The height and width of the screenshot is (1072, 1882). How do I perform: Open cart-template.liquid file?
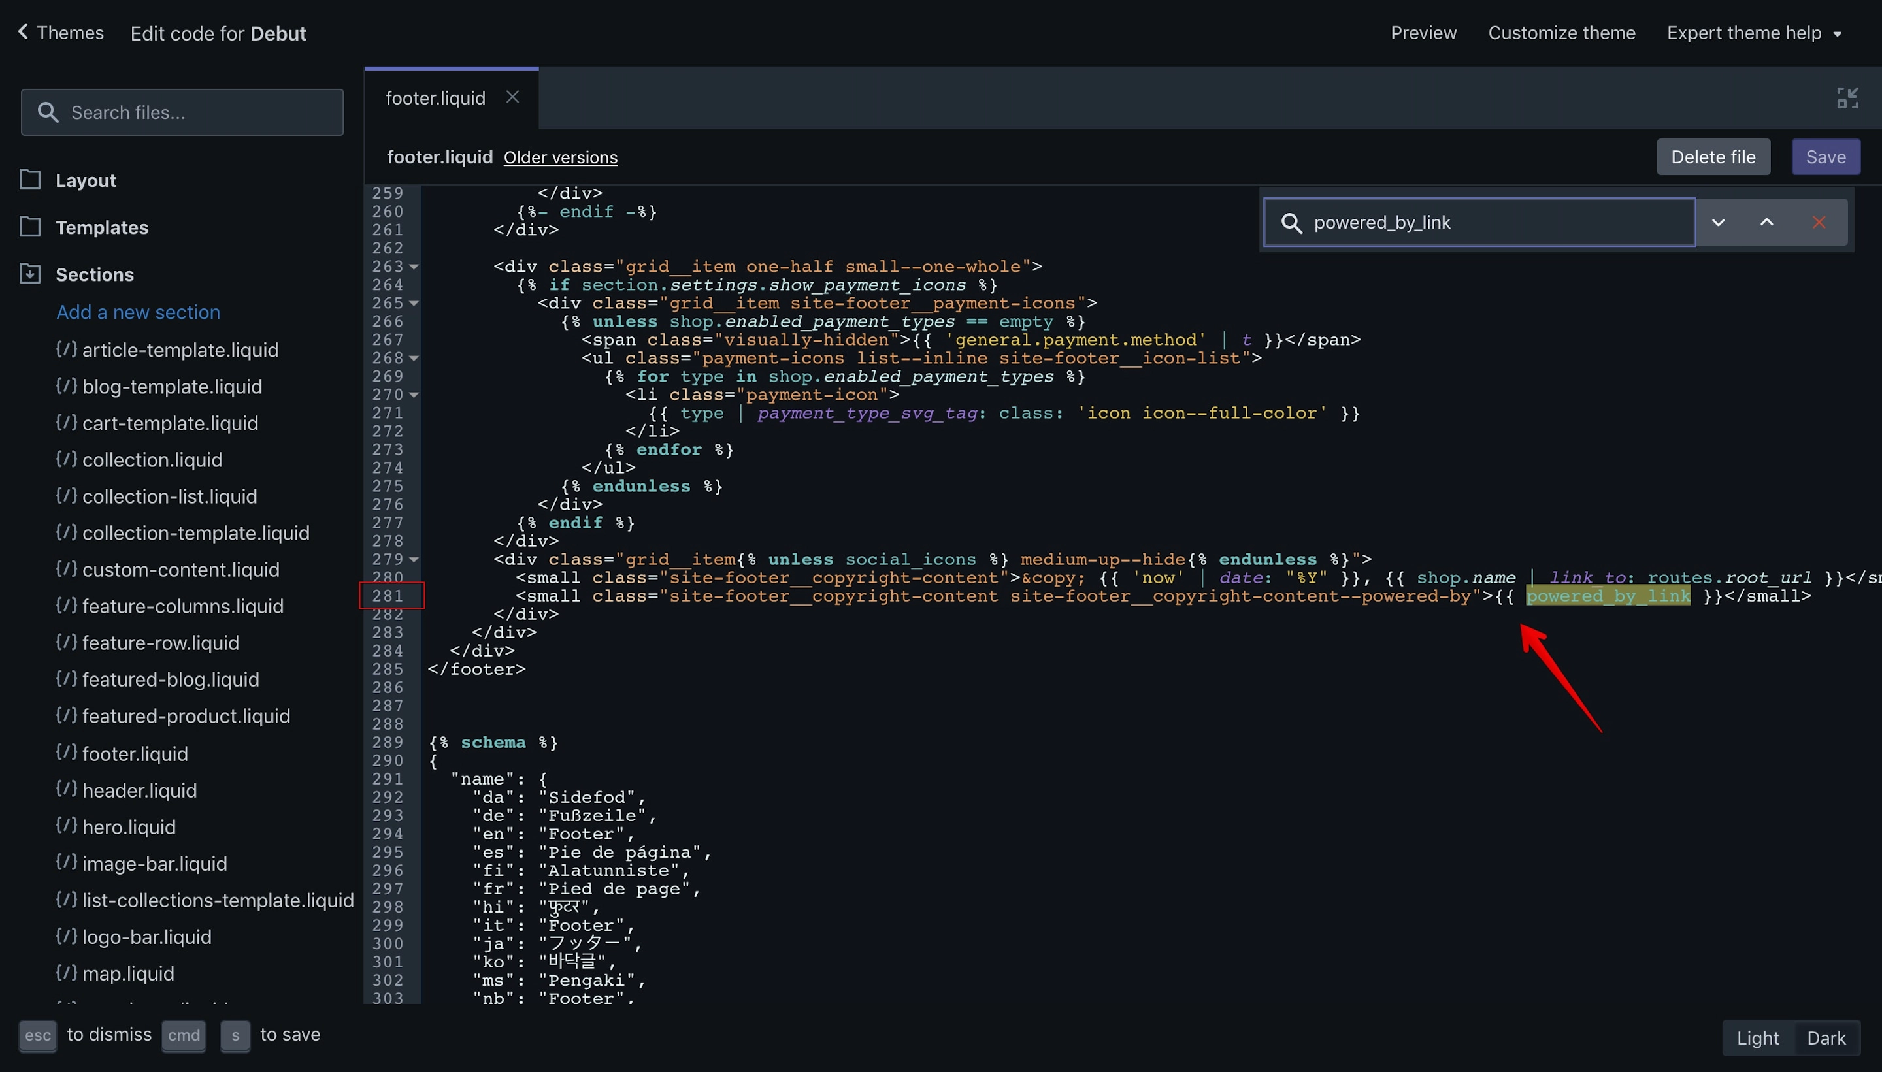click(170, 423)
